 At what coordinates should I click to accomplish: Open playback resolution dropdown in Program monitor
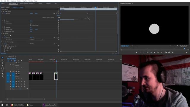172,46
